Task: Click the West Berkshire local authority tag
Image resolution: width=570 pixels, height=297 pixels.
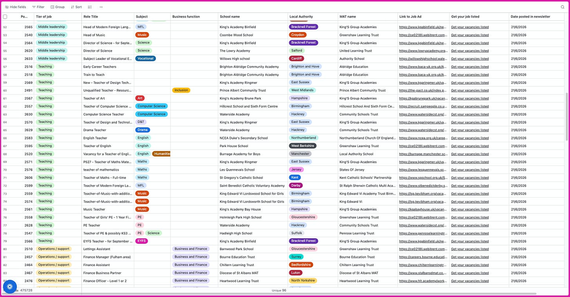Action: coord(303,146)
